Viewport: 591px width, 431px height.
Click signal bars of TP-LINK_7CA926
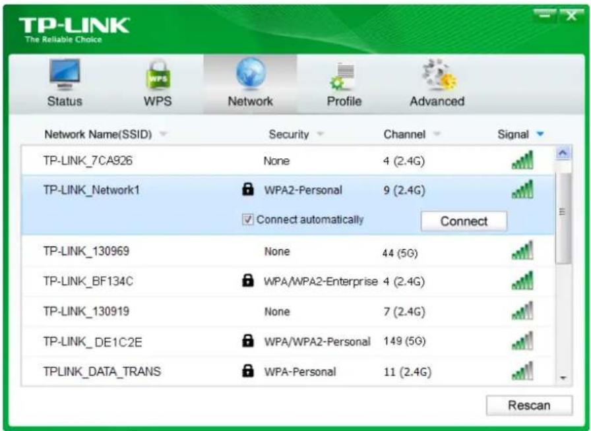pos(522,159)
